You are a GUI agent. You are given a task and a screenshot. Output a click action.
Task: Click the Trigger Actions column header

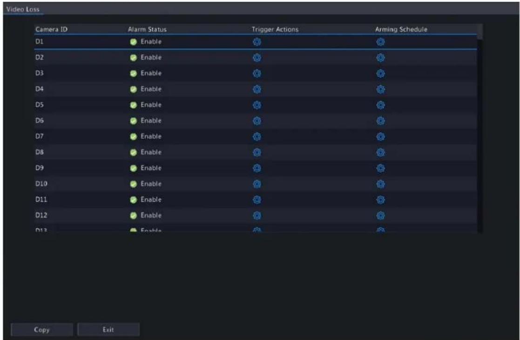coord(275,29)
